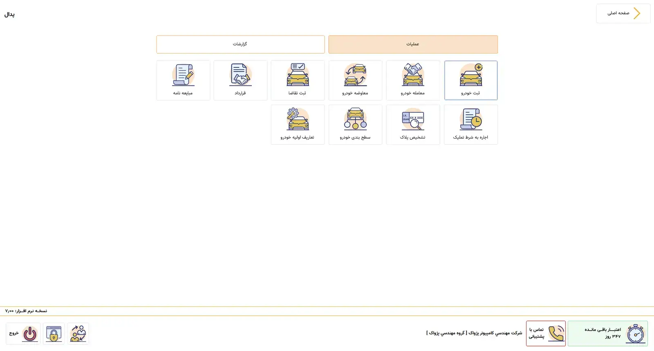Click the padlock lock screen icon
Screen dimensions: 654x351
(x=54, y=333)
